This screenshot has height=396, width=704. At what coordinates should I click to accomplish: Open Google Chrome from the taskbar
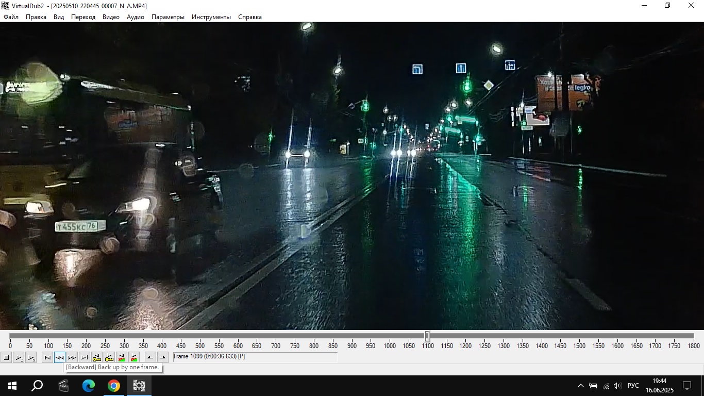tap(114, 386)
